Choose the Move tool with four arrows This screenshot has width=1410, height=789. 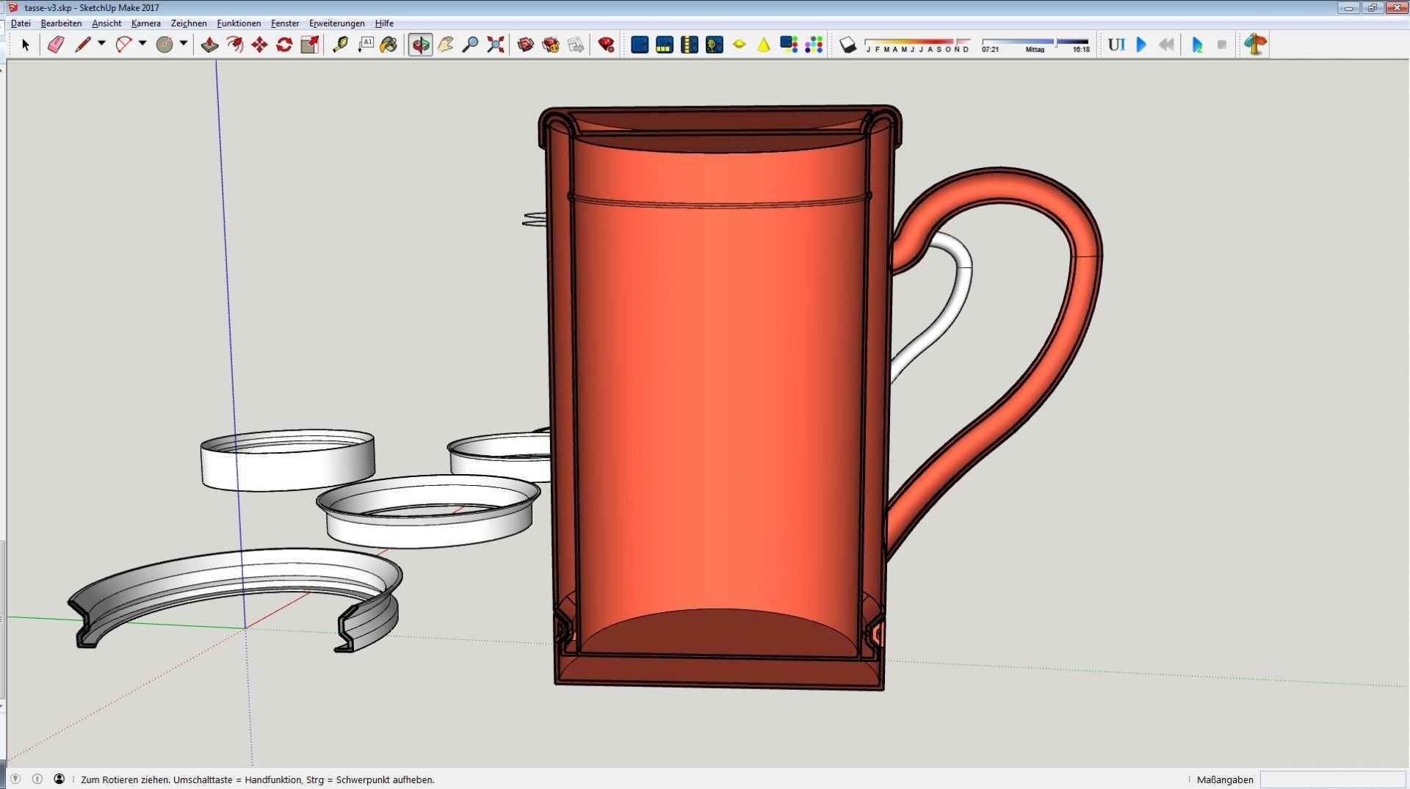point(259,45)
